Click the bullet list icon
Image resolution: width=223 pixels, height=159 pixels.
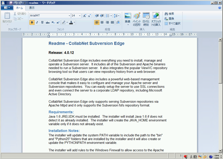tap(108, 16)
